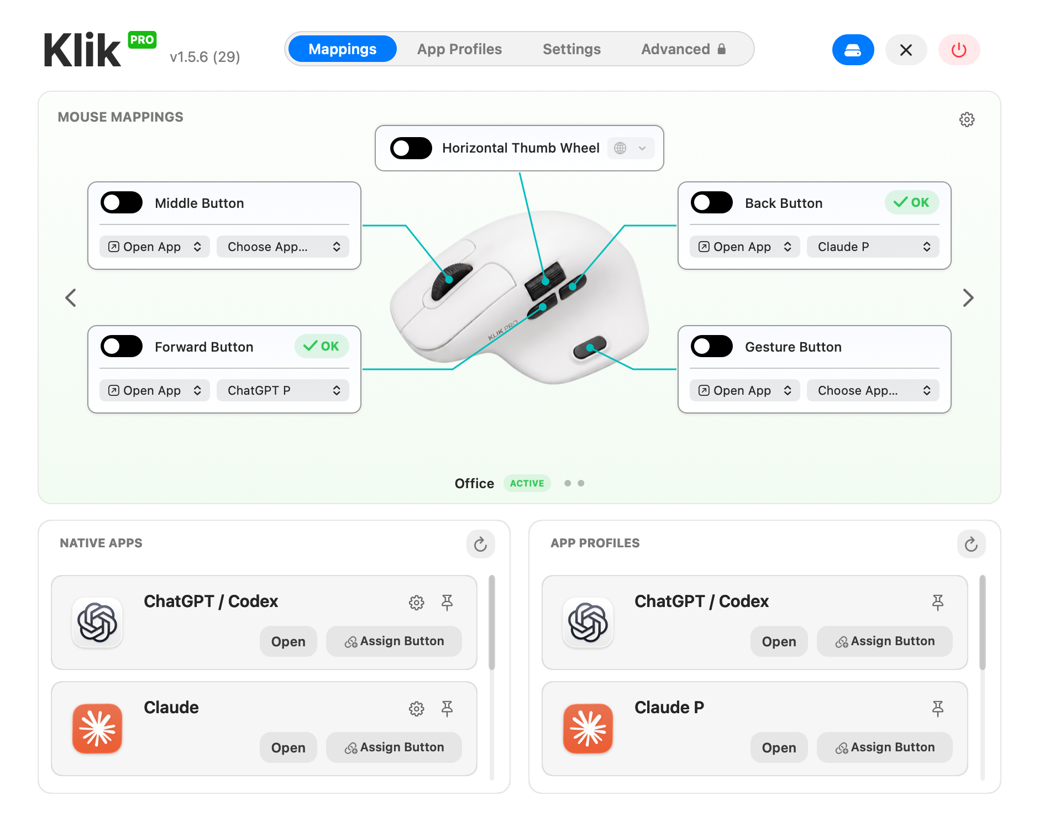Toggle the Forward Button switch

(x=122, y=347)
